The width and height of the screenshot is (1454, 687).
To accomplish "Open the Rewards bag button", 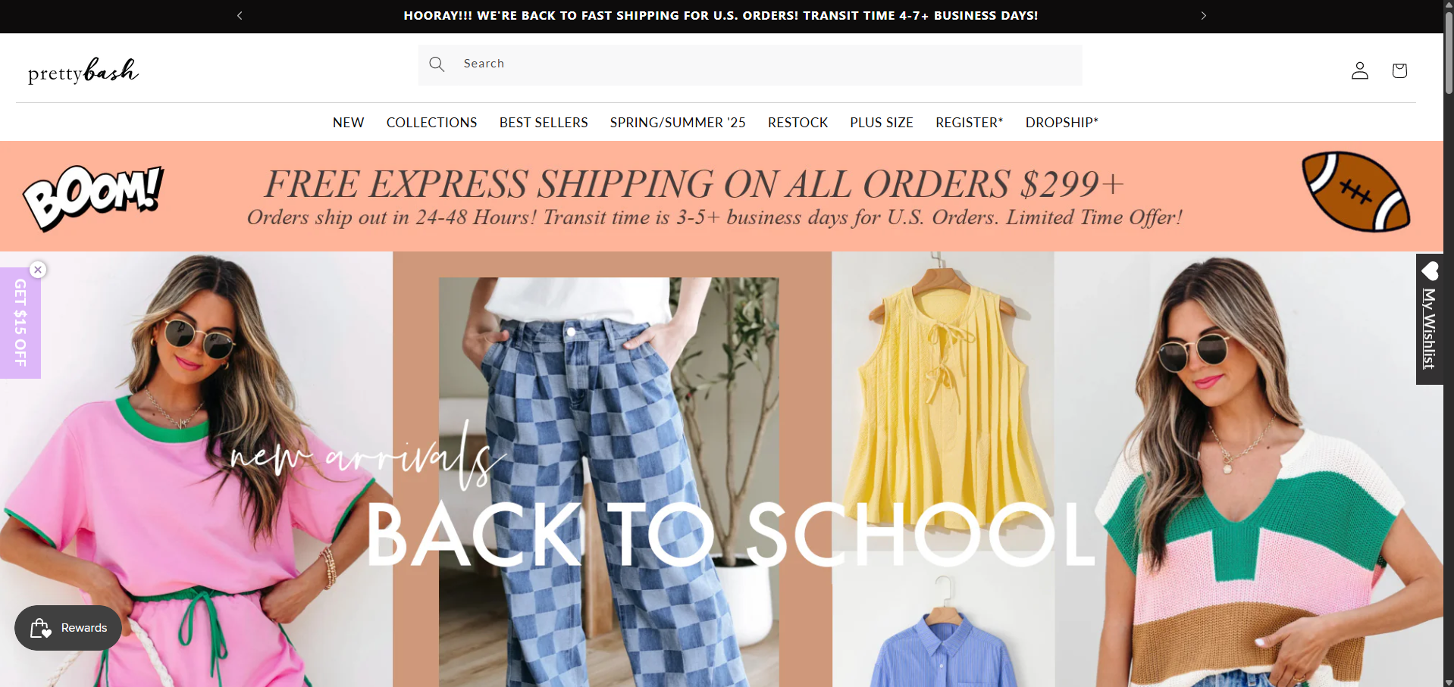I will tap(68, 628).
